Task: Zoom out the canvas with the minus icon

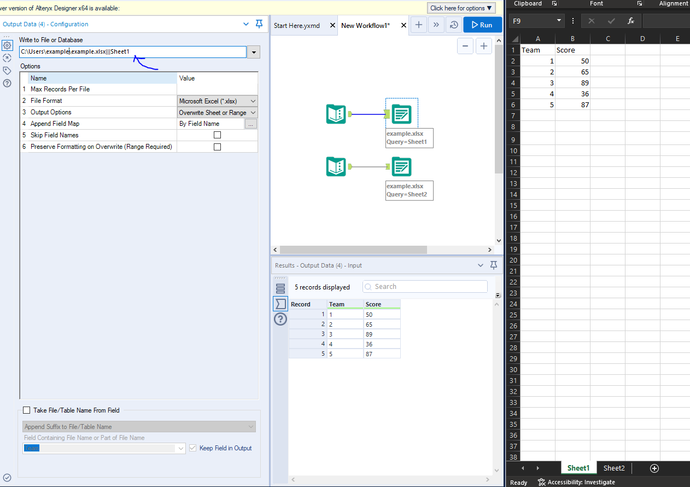Action: (x=465, y=46)
